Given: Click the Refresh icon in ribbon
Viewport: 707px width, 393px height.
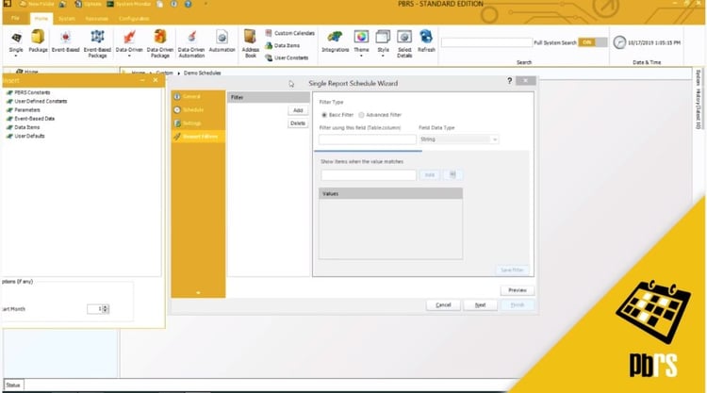Looking at the screenshot, I should pyautogui.click(x=426, y=41).
